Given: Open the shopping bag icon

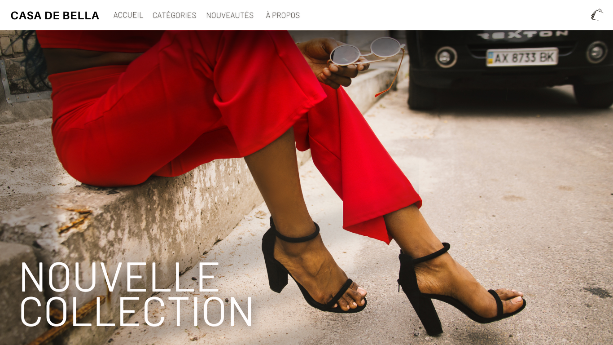Looking at the screenshot, I should [596, 15].
